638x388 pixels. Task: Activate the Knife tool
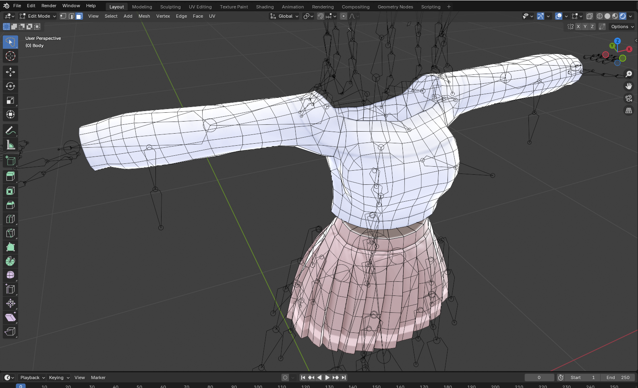point(10,233)
